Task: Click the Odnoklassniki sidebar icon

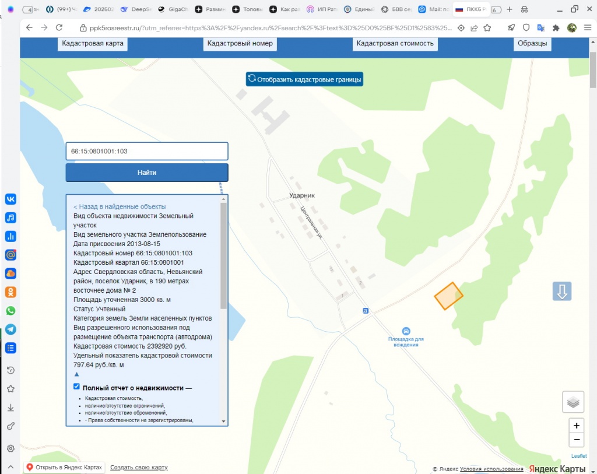Action: (10, 292)
